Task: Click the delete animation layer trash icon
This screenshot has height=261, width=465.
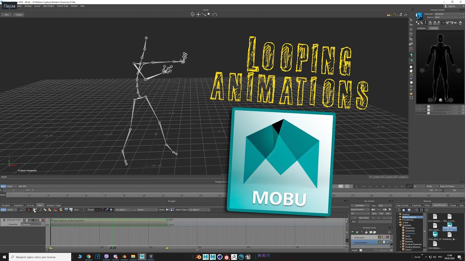Action: 361,232
